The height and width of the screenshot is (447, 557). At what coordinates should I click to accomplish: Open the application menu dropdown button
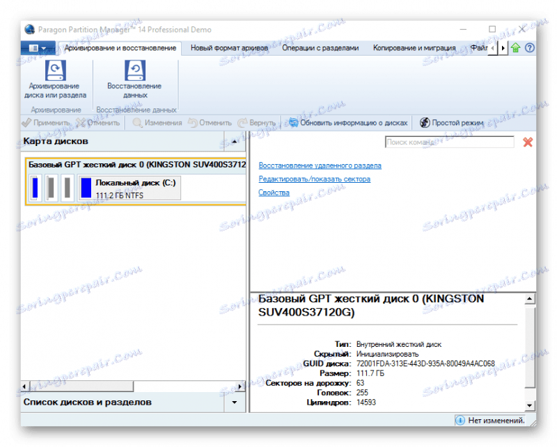pyautogui.click(x=38, y=48)
